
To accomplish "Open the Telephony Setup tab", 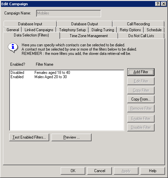I will click(x=73, y=30).
